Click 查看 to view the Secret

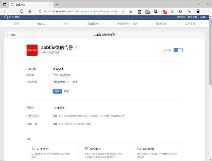click(x=55, y=75)
